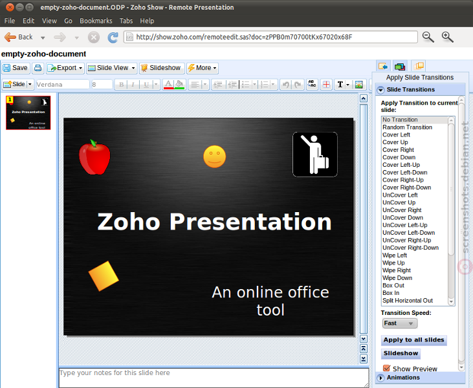Click the numbered list icon
This screenshot has height=388, width=473.
(265, 85)
